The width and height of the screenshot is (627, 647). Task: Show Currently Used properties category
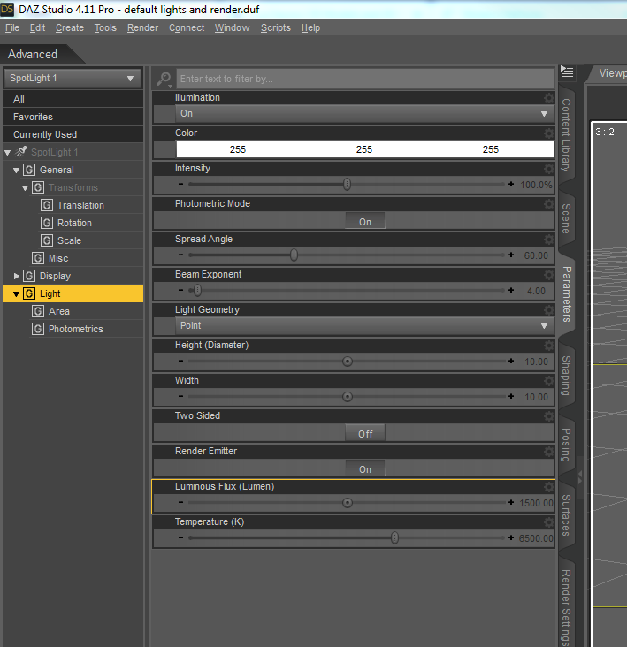[x=73, y=134]
